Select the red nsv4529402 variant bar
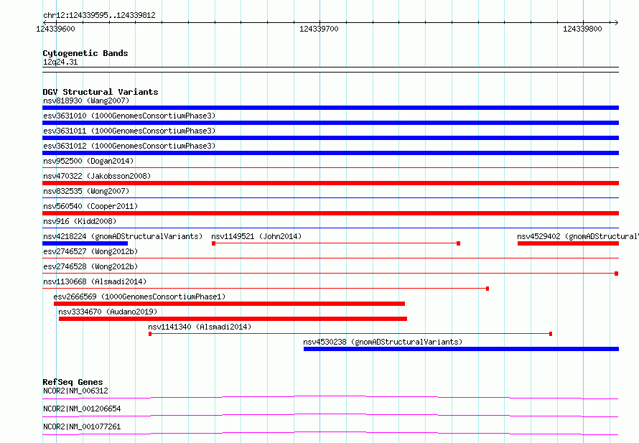This screenshot has height=443, width=639. pyautogui.click(x=568, y=243)
